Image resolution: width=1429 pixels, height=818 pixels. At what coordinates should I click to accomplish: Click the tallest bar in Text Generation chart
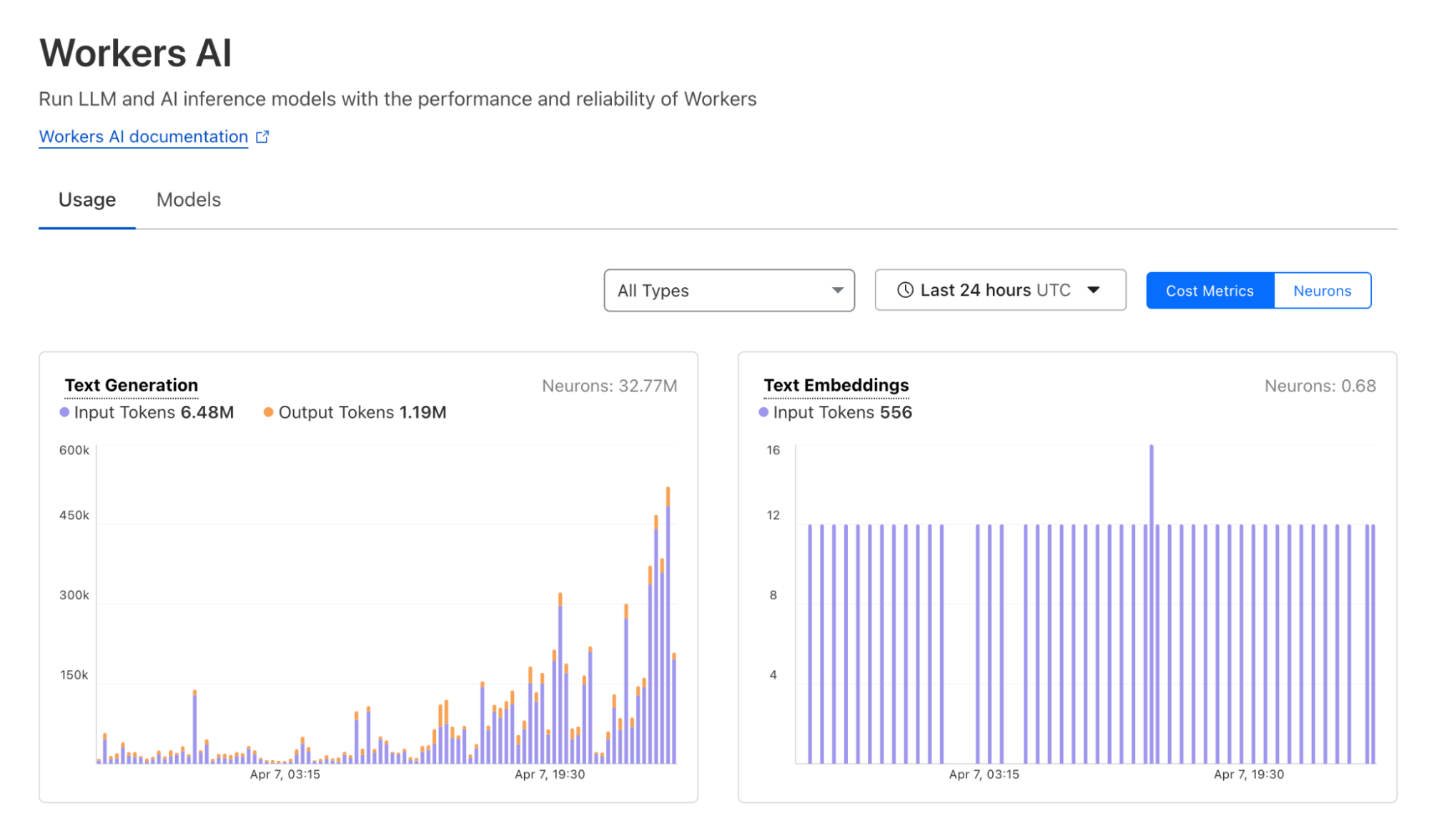coord(668,625)
